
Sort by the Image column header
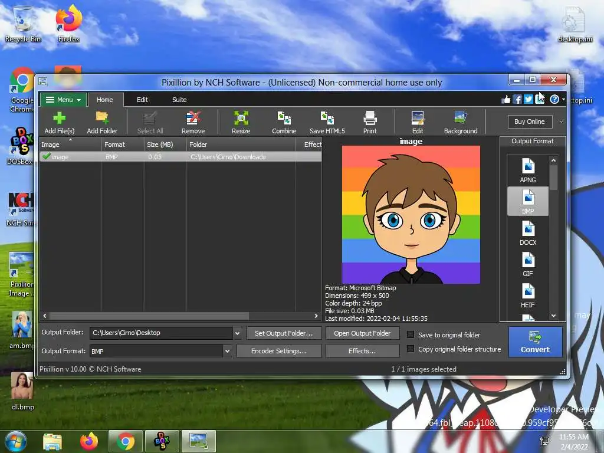click(70, 145)
